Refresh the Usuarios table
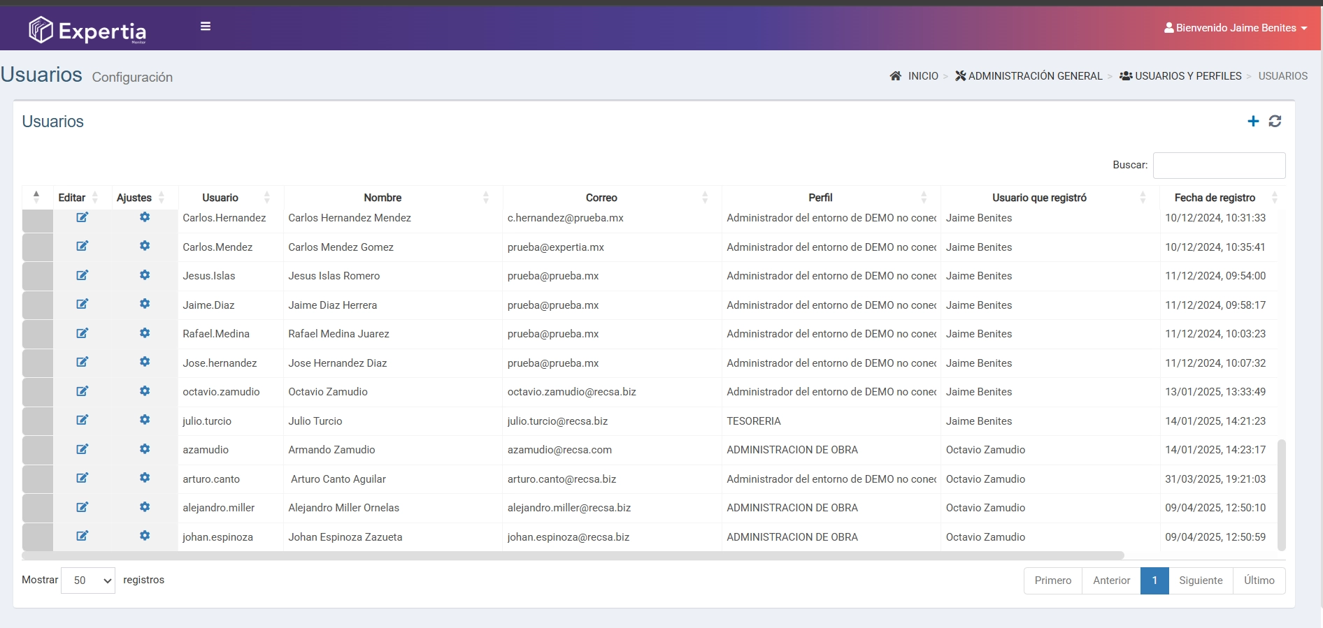1323x628 pixels. (1275, 122)
